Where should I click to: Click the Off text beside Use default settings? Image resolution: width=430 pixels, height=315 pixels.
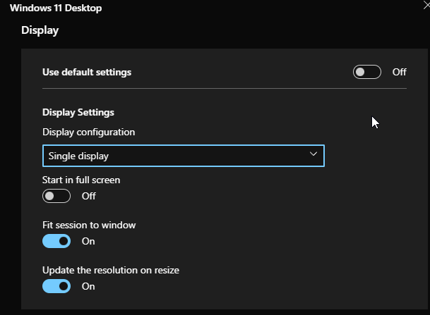click(x=400, y=72)
